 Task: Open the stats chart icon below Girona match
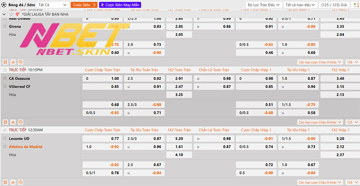pyautogui.click(x=13, y=62)
